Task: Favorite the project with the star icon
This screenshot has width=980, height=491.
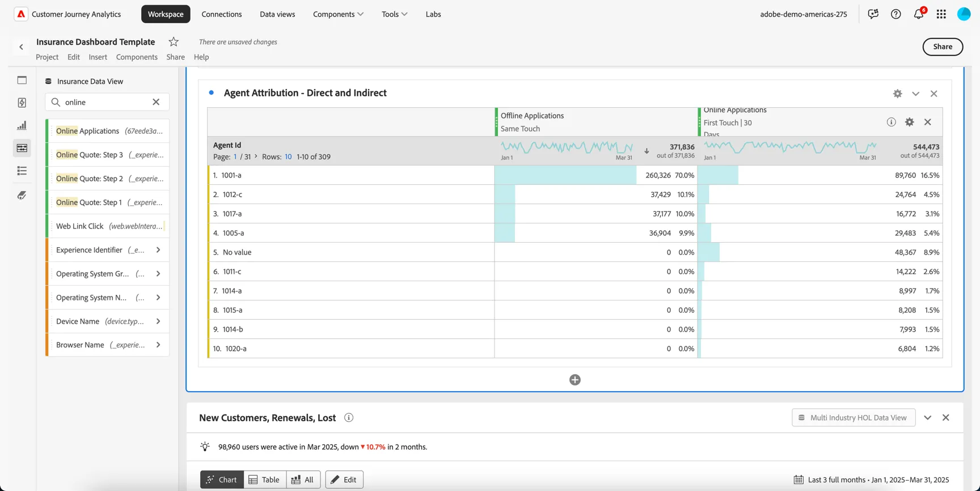Action: pyautogui.click(x=174, y=41)
